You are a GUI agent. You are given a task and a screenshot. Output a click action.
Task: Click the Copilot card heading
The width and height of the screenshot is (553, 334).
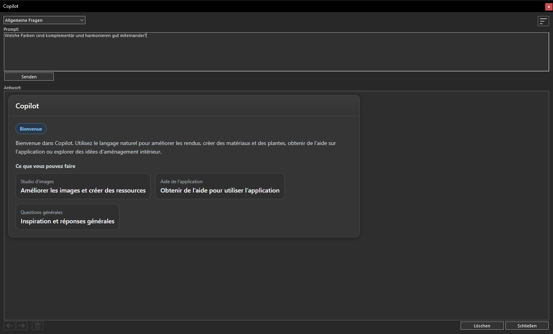27,106
